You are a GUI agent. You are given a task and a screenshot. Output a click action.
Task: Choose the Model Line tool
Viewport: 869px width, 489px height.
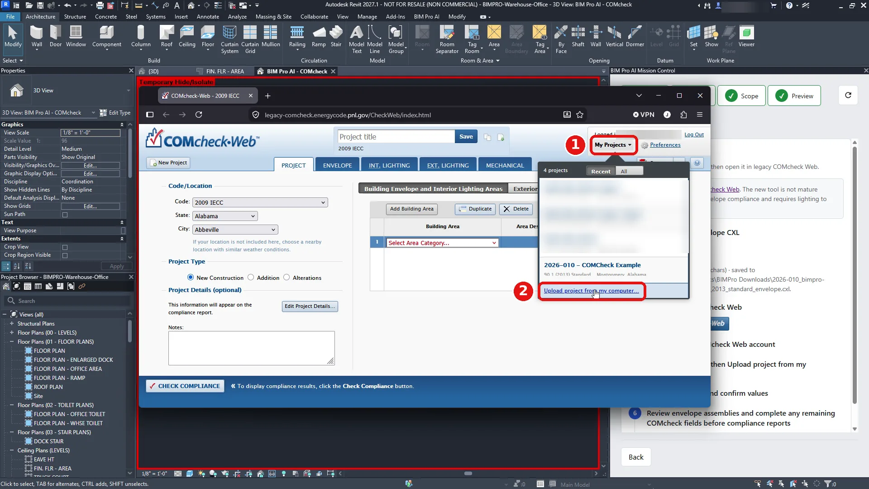(375, 39)
